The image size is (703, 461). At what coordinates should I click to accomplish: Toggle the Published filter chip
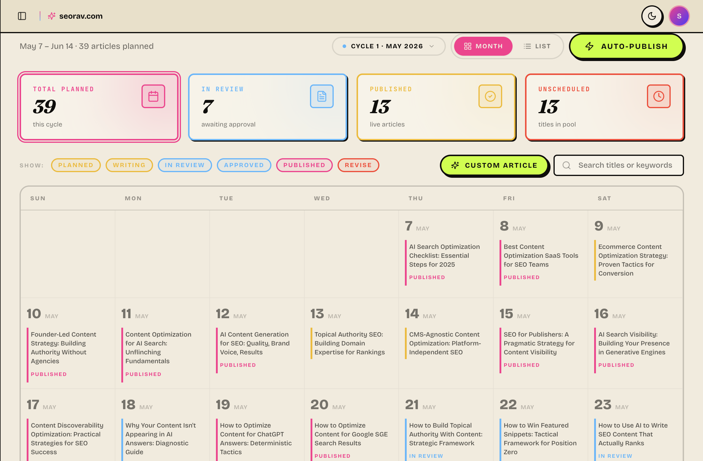click(304, 165)
